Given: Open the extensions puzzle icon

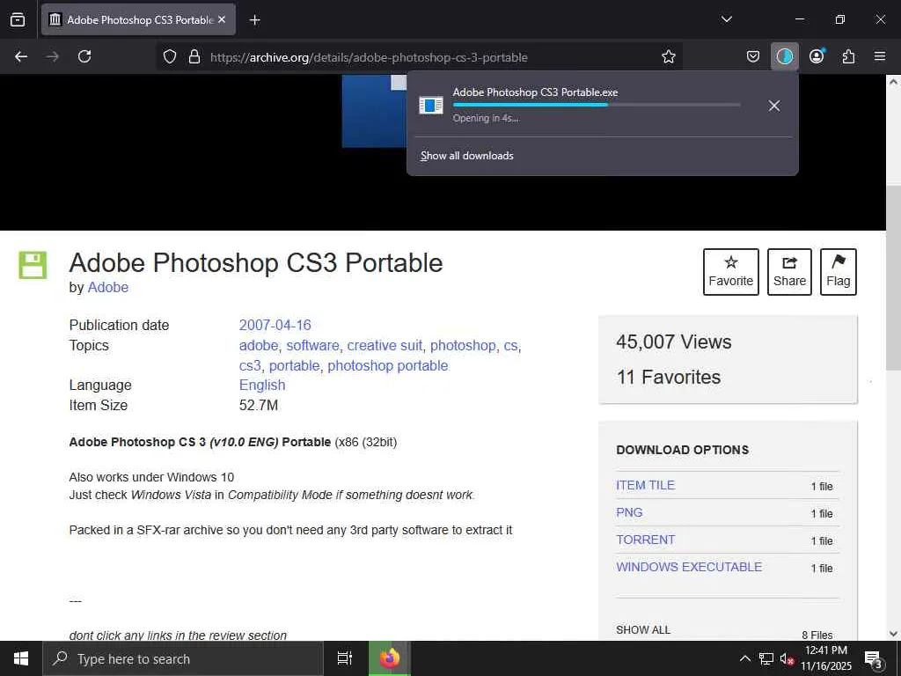Looking at the screenshot, I should (x=848, y=56).
